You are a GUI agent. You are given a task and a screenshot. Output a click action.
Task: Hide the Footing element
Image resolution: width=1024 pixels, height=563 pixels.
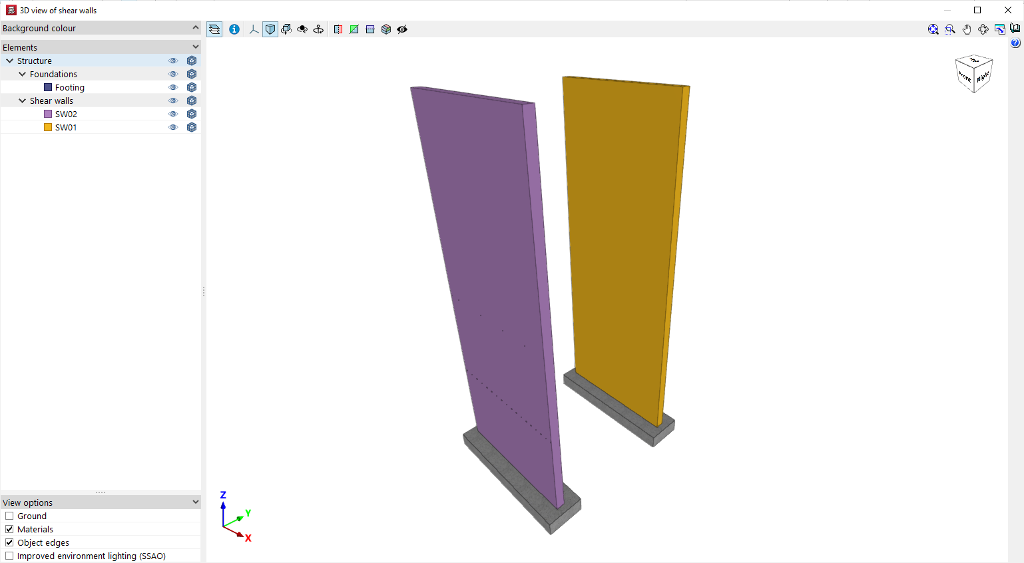tap(173, 87)
